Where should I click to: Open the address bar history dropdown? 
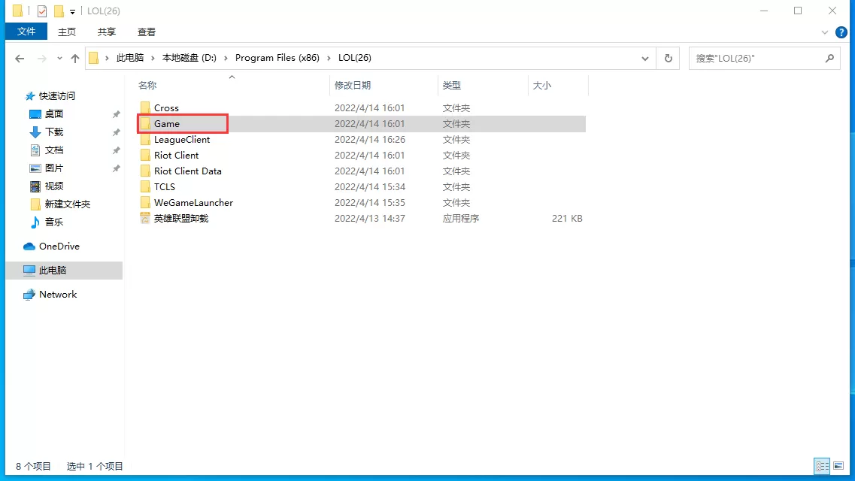coord(644,57)
